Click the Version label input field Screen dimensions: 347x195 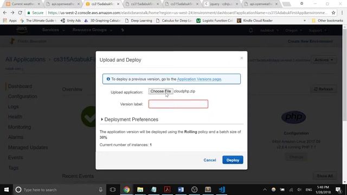point(178,104)
